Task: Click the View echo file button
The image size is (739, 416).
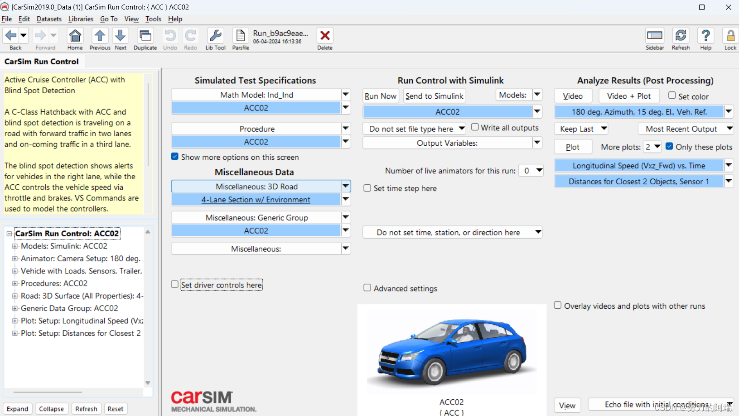Action: (x=567, y=406)
